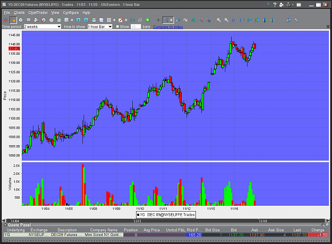
Task: Open the How to show 1 hour Bar dropdown
Action: click(x=100, y=27)
